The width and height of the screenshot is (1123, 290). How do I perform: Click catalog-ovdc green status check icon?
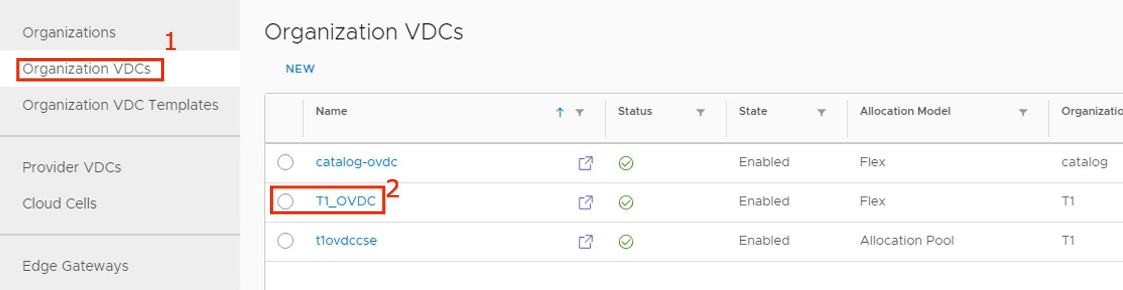coord(626,163)
